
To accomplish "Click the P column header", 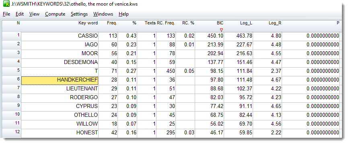I will (338, 23).
